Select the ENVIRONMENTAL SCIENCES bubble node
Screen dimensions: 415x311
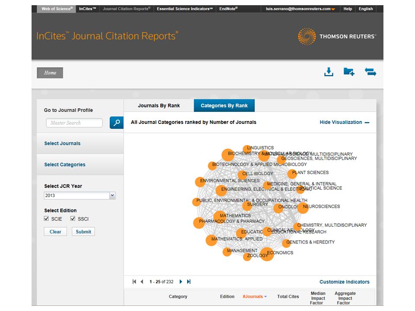200,182
